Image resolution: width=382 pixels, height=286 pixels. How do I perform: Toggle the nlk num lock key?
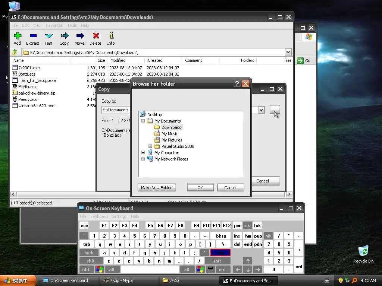pyautogui.click(x=269, y=236)
